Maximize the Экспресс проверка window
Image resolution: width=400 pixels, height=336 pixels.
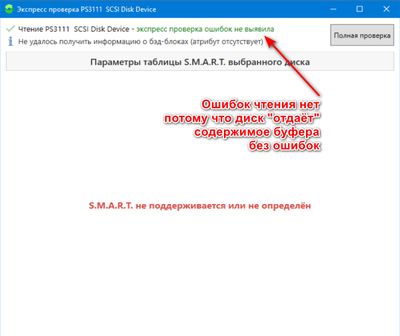click(360, 9)
